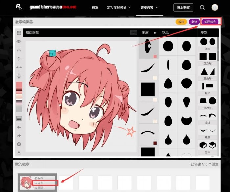230x192 pixels.
Task: Click the 马上购买 button
Action: 183,7
